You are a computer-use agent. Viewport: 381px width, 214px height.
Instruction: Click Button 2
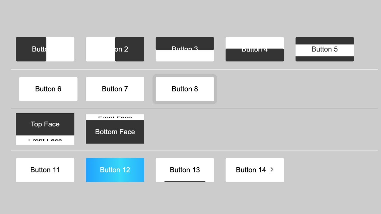115,49
